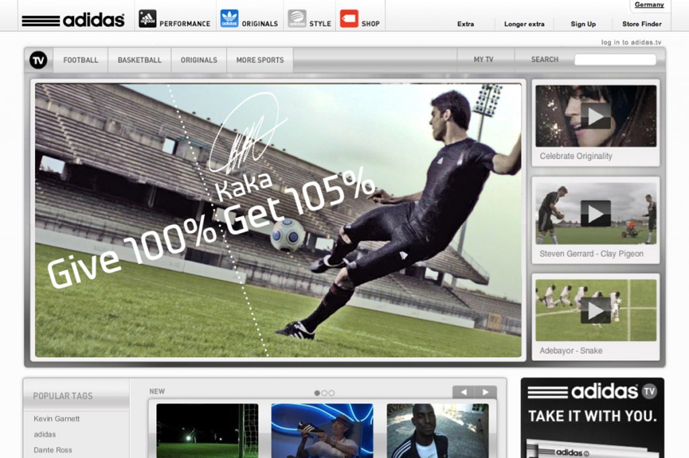The image size is (689, 458).
Task: Play the Celebrate Originality video
Action: (595, 116)
